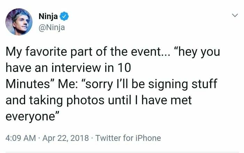Open the Twitter for iPhone source link
Image resolution: width=244 pixels, height=153 pixels.
[128, 138]
